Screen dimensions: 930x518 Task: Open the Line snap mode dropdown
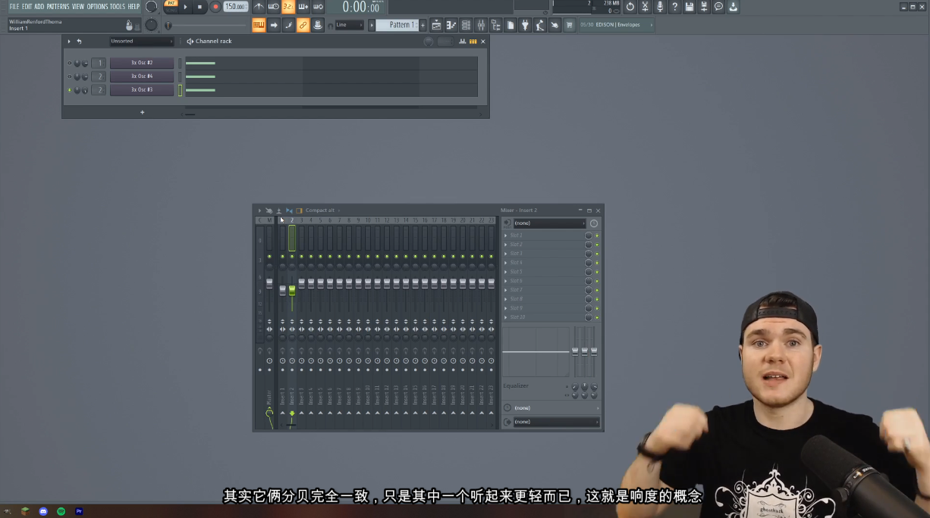pyautogui.click(x=350, y=25)
